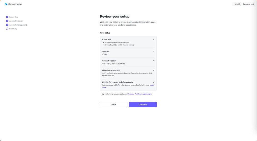Image resolution: width=257 pixels, height=141 pixels.
Task: Click the Account management step checkmark
Action: [7, 25]
